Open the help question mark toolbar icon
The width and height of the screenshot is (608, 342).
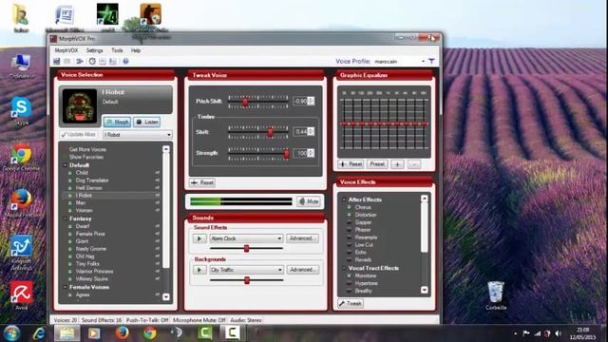coord(125,61)
